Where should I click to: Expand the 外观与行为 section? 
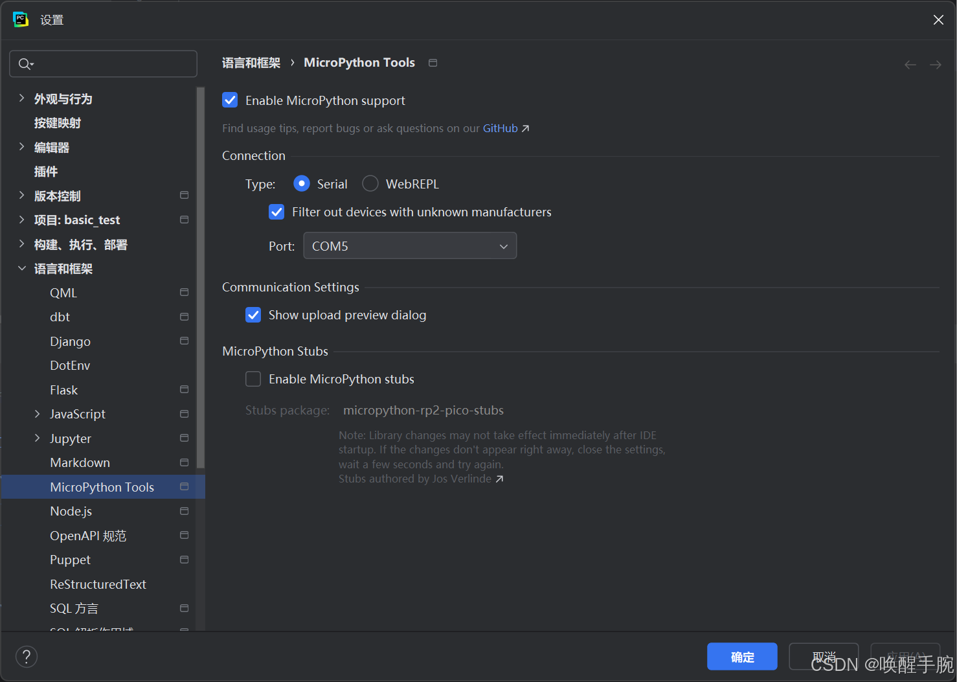tap(21, 98)
